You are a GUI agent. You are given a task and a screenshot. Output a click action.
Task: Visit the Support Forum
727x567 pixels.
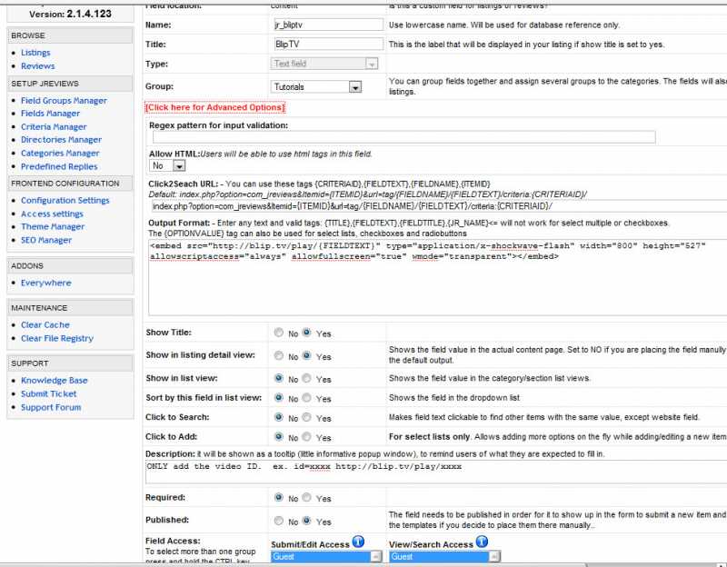click(51, 407)
